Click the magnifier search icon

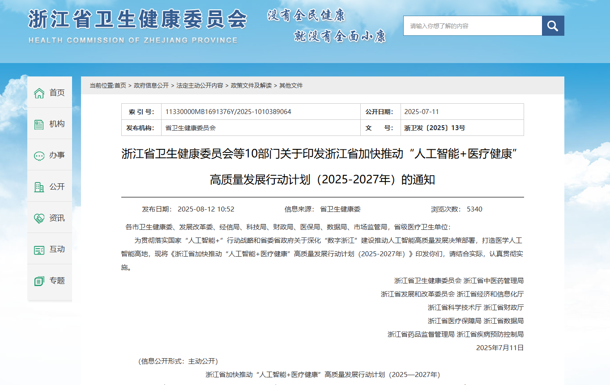pyautogui.click(x=553, y=25)
